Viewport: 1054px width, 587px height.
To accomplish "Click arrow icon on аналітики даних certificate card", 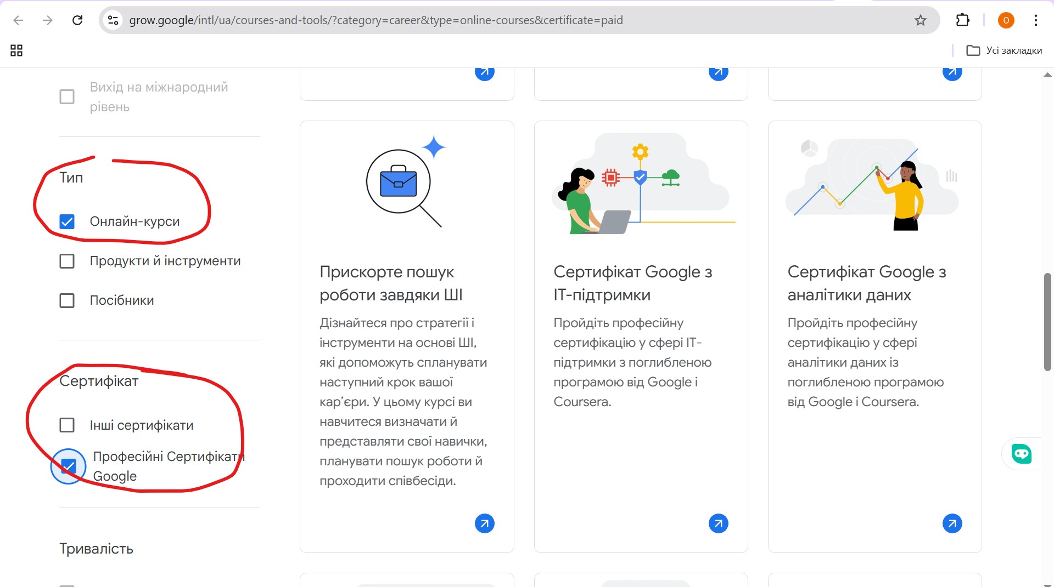I will pos(952,523).
